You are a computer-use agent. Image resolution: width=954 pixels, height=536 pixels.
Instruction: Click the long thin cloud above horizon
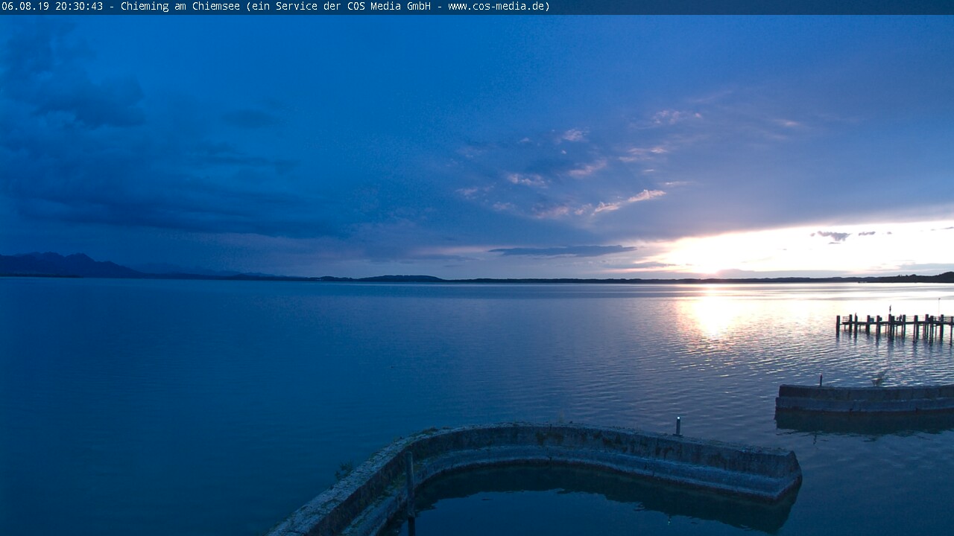coord(563,251)
